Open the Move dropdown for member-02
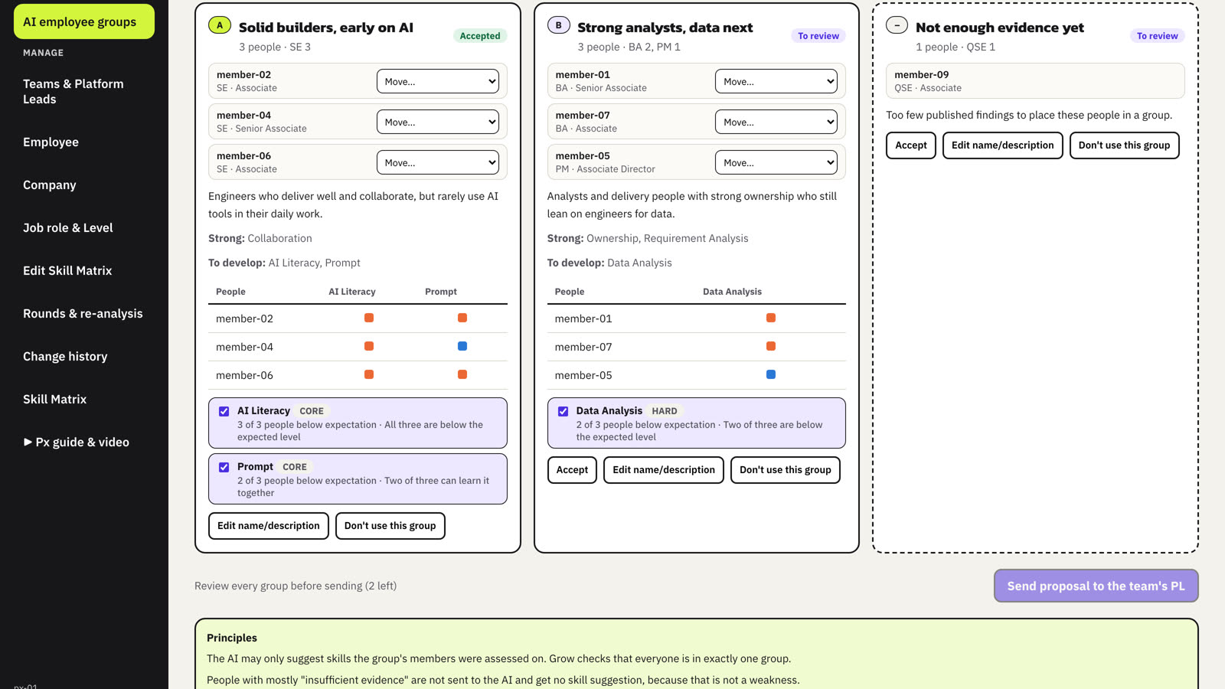 point(438,81)
